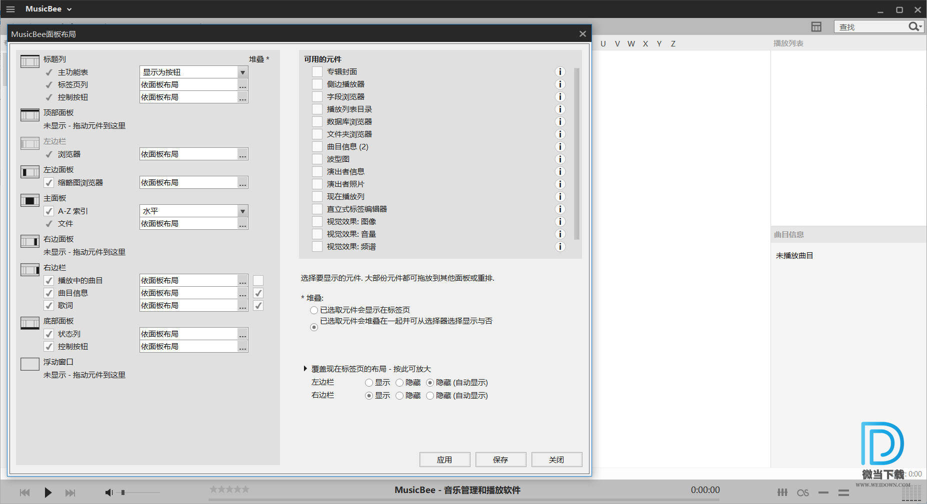Jump to letter Z in A-Z index
Image resolution: width=927 pixels, height=504 pixels.
point(673,44)
